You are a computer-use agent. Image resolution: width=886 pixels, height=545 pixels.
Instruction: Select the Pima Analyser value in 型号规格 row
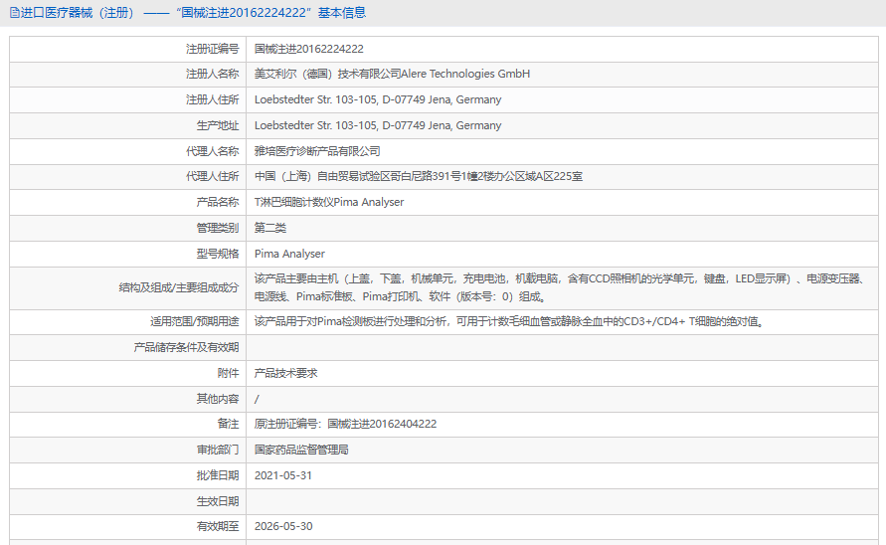point(289,254)
